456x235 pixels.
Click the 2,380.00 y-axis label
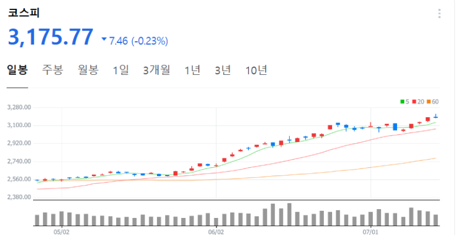pos(19,197)
